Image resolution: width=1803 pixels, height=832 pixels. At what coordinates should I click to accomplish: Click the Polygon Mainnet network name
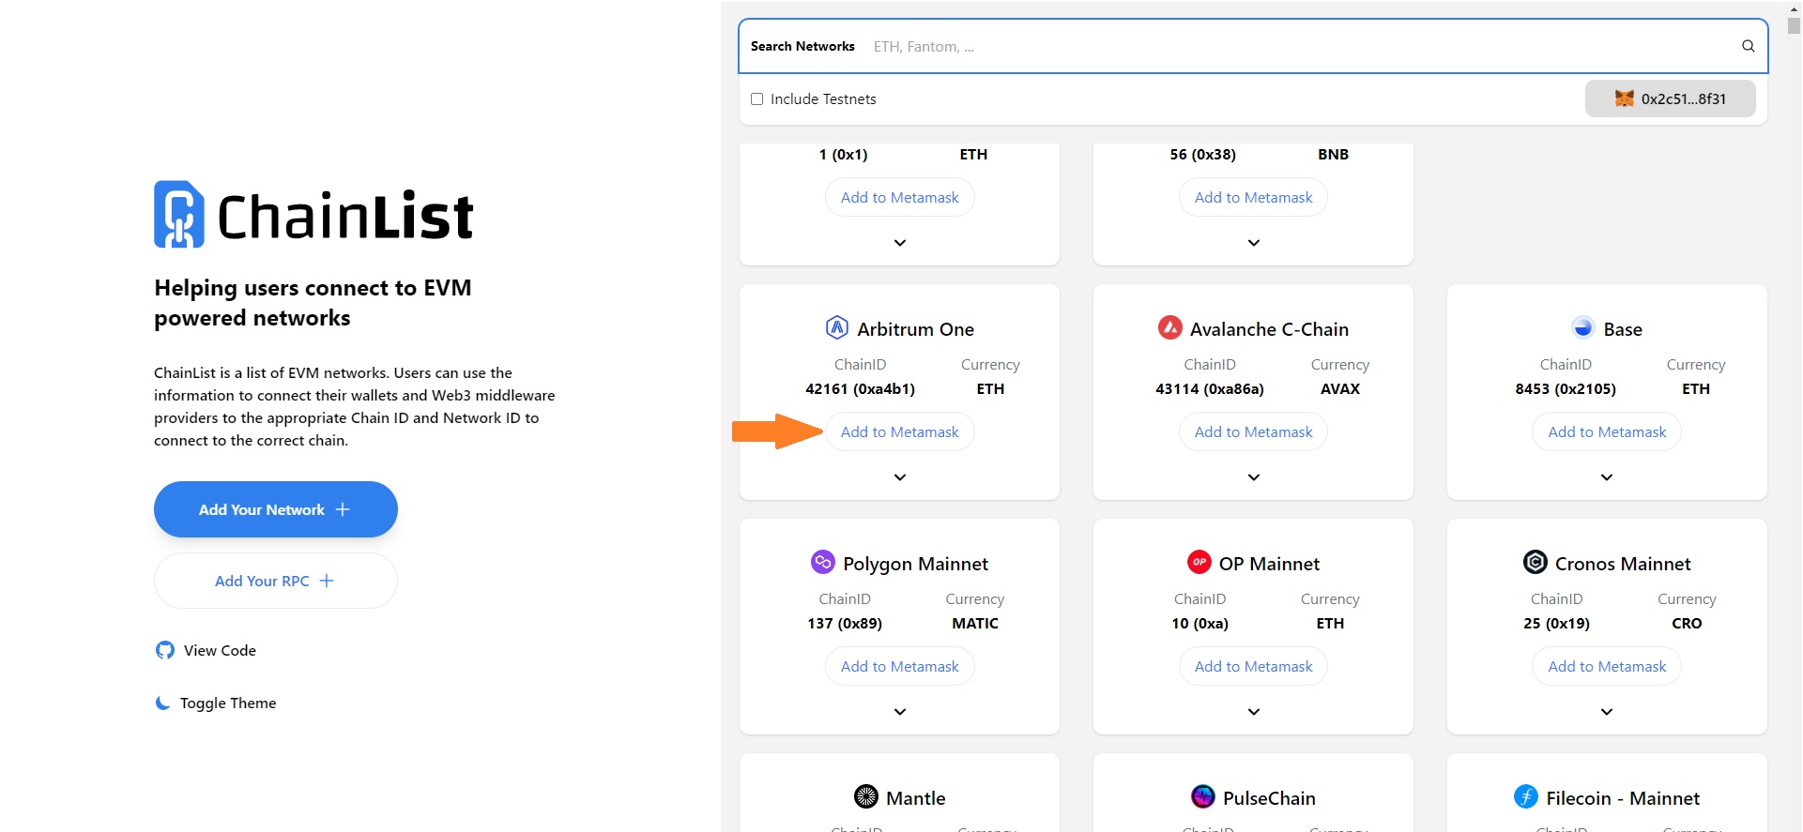pyautogui.click(x=916, y=564)
